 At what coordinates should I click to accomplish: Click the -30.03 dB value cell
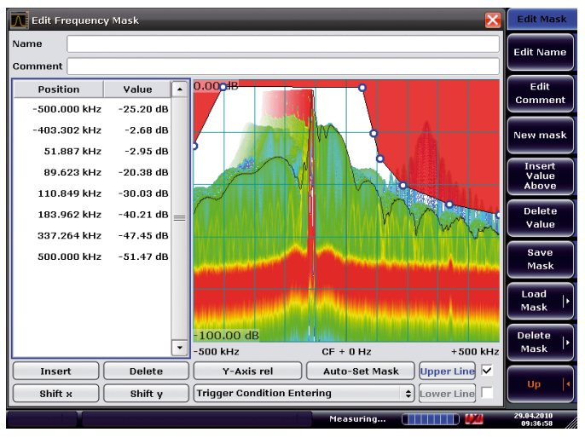[143, 193]
